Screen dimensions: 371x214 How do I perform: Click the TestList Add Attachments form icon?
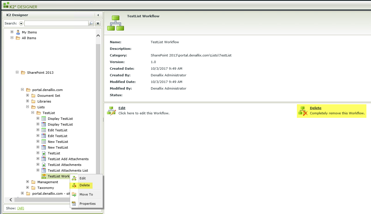(44, 159)
